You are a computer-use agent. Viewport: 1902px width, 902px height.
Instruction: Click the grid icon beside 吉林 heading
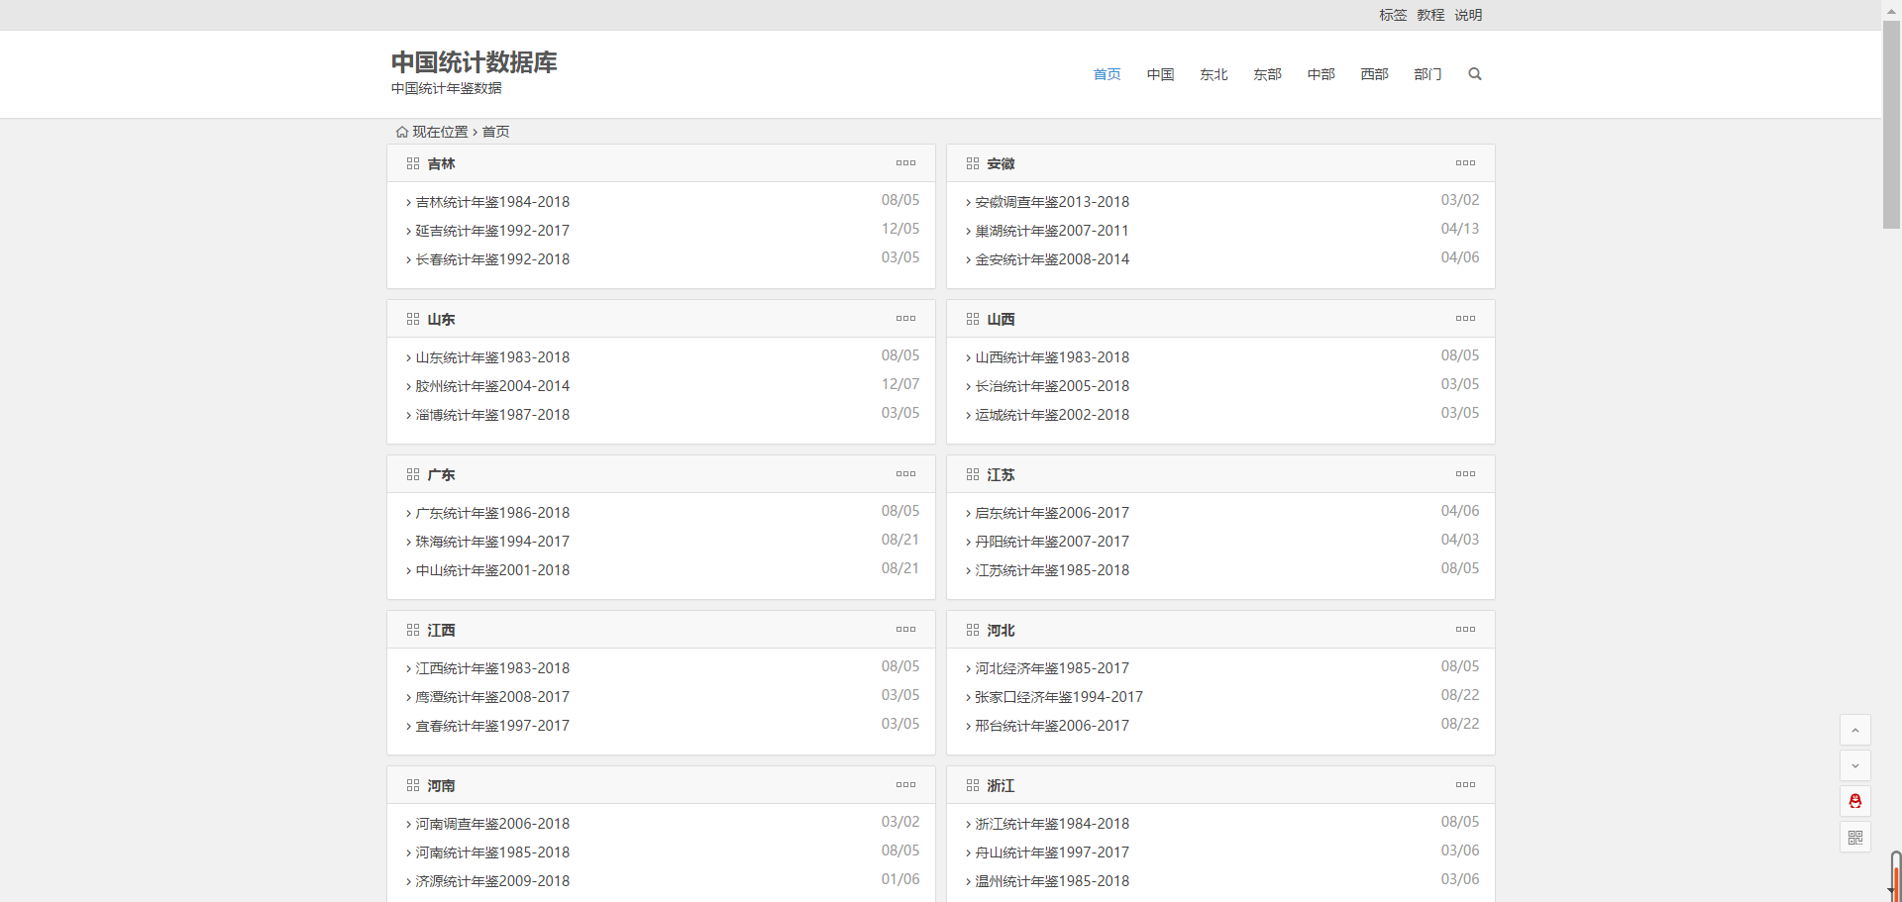(413, 163)
